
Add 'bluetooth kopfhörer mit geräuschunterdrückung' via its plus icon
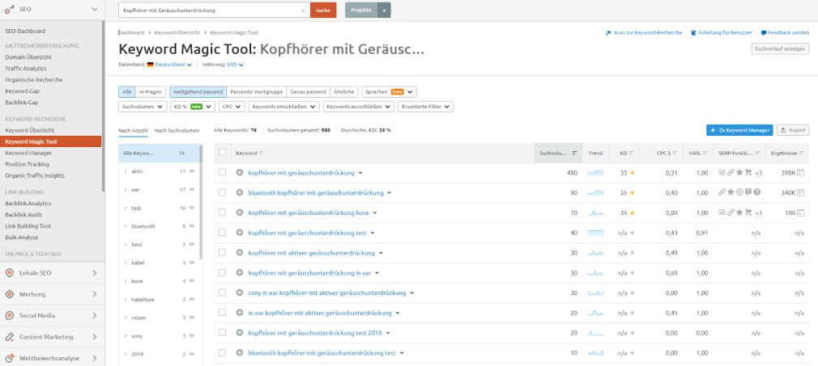point(240,192)
